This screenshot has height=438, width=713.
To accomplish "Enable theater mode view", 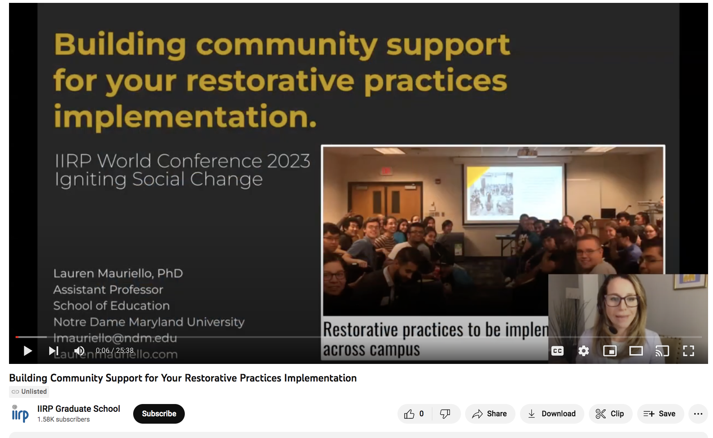I will pos(636,351).
